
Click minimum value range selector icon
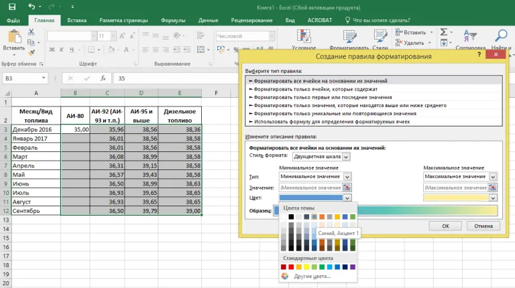347,188
